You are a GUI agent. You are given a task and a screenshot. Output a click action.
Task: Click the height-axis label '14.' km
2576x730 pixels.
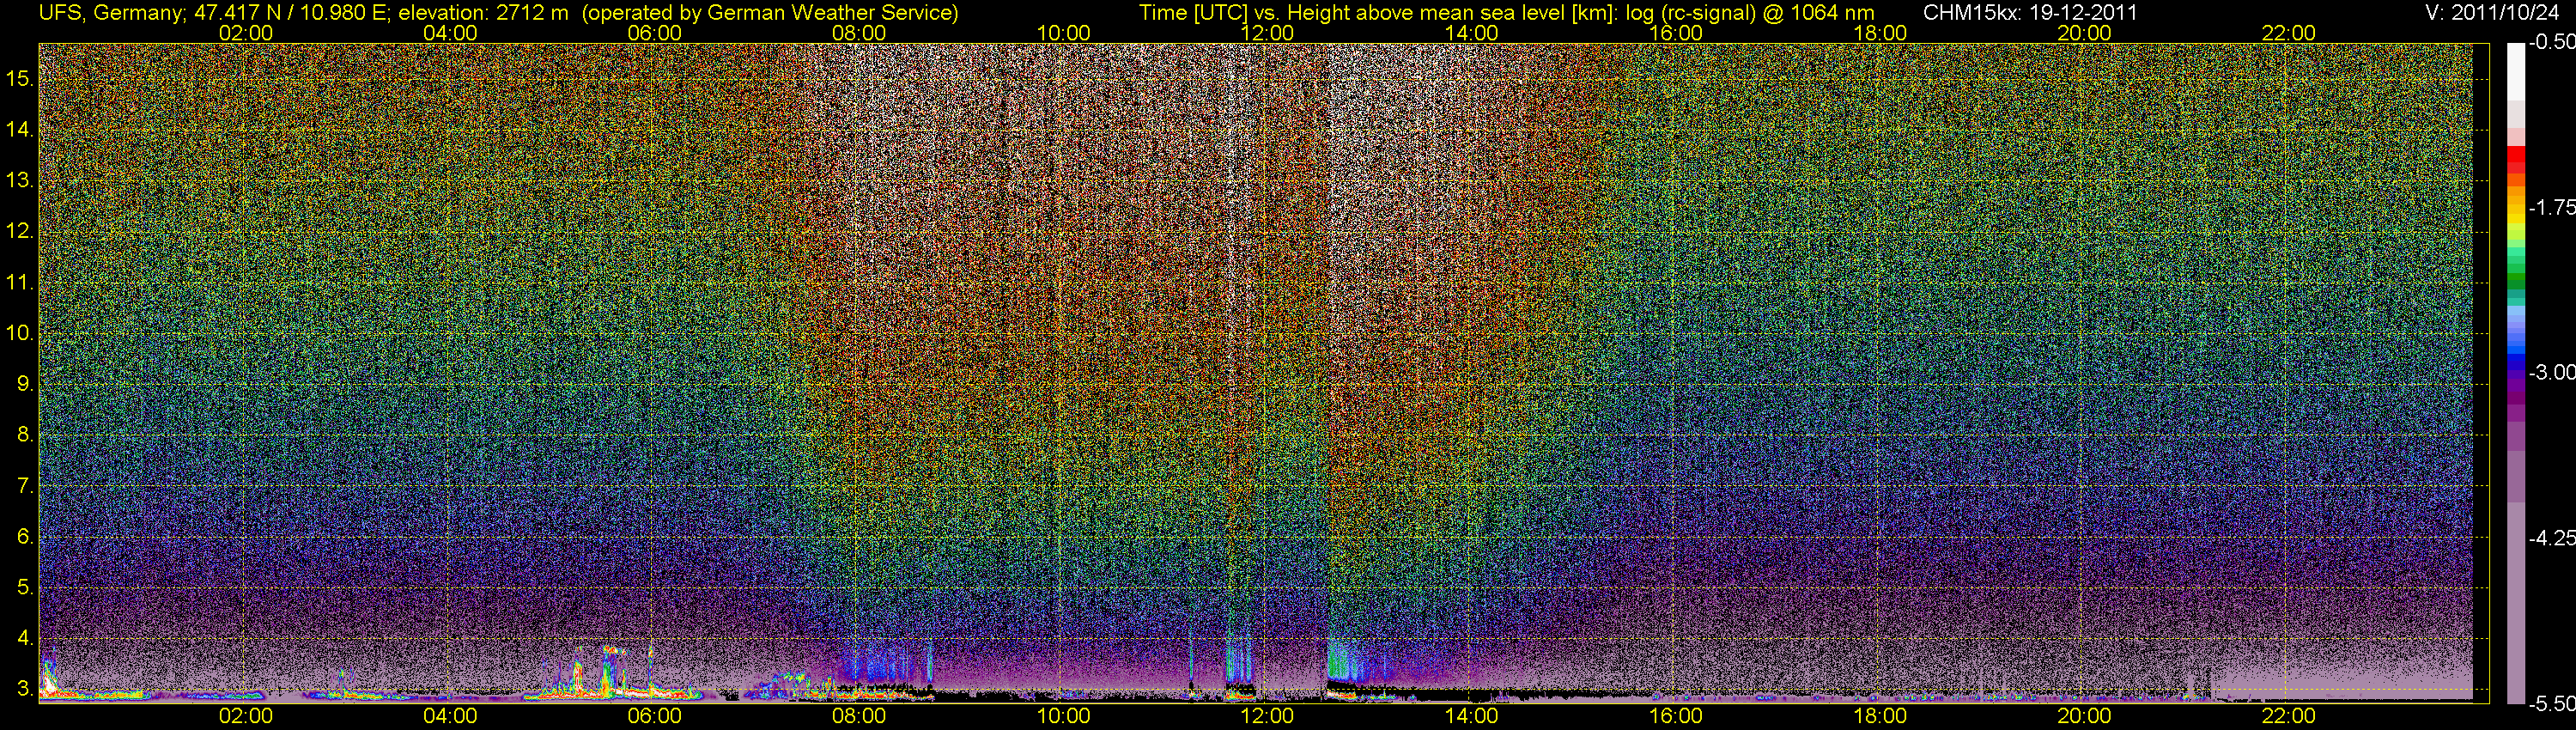pos(21,129)
